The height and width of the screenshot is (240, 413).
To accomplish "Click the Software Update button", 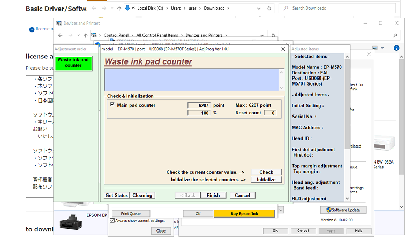I will [343, 210].
